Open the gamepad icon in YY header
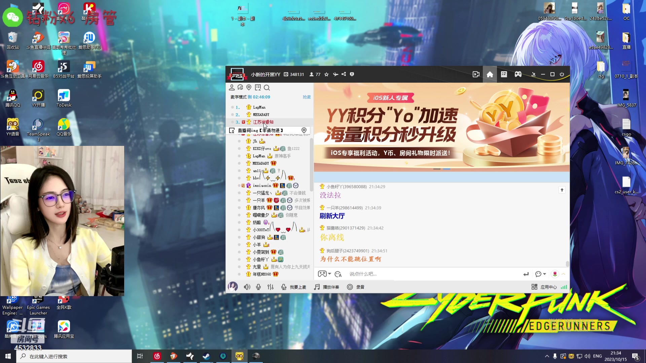This screenshot has height=363, width=646. tap(518, 74)
